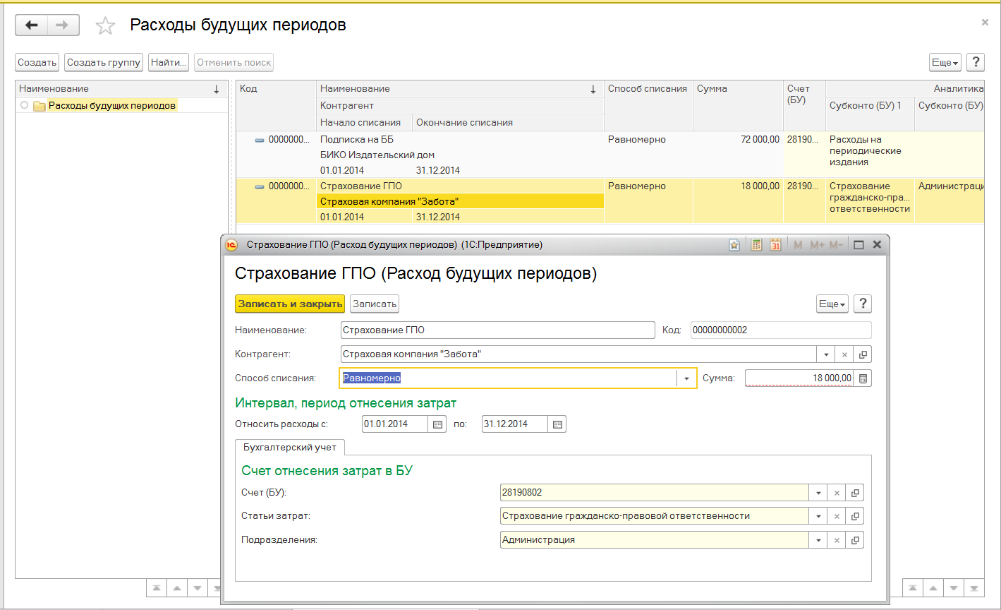Open help in main list window

tap(976, 62)
